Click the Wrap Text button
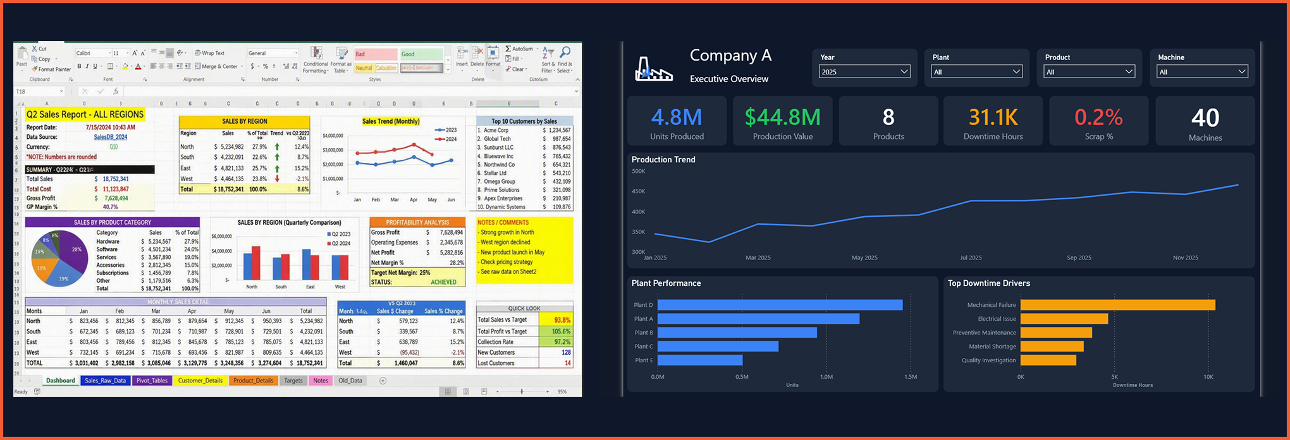Image resolution: width=1290 pixels, height=440 pixels. (x=210, y=53)
